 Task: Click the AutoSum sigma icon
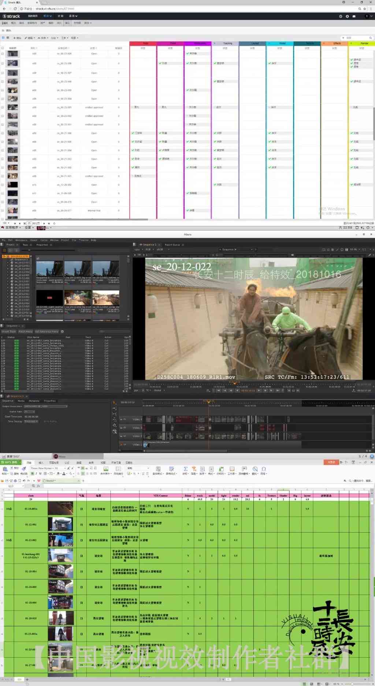click(x=186, y=469)
